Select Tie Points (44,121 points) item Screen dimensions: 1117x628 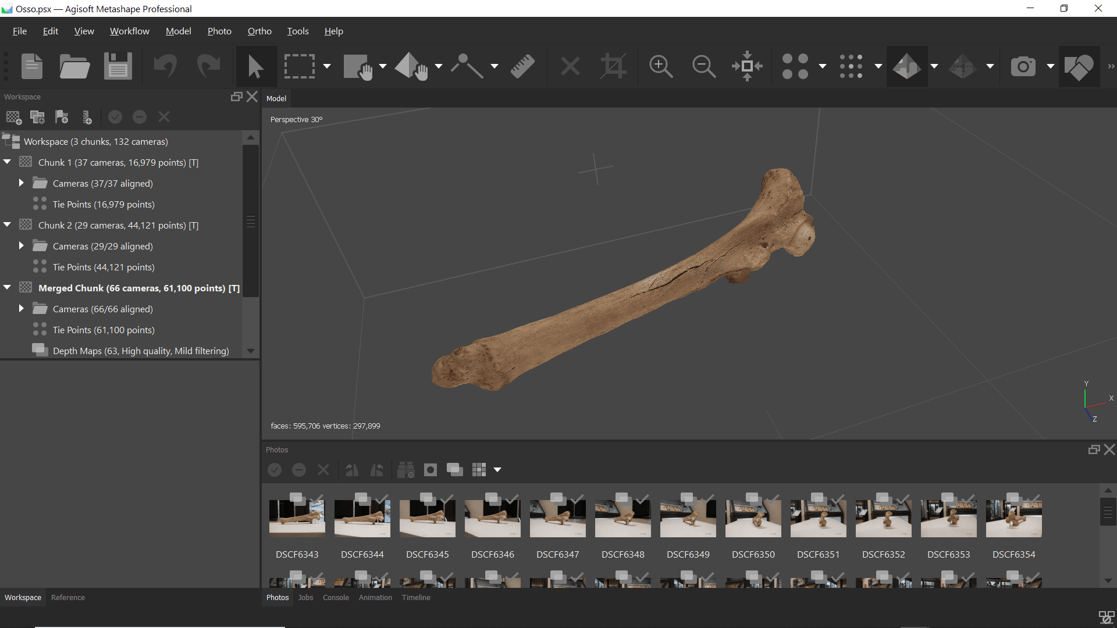click(104, 267)
